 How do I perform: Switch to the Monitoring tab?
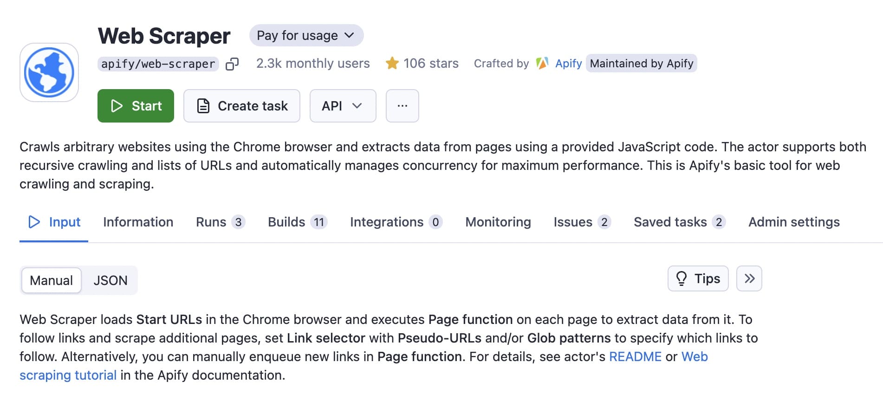[498, 222]
